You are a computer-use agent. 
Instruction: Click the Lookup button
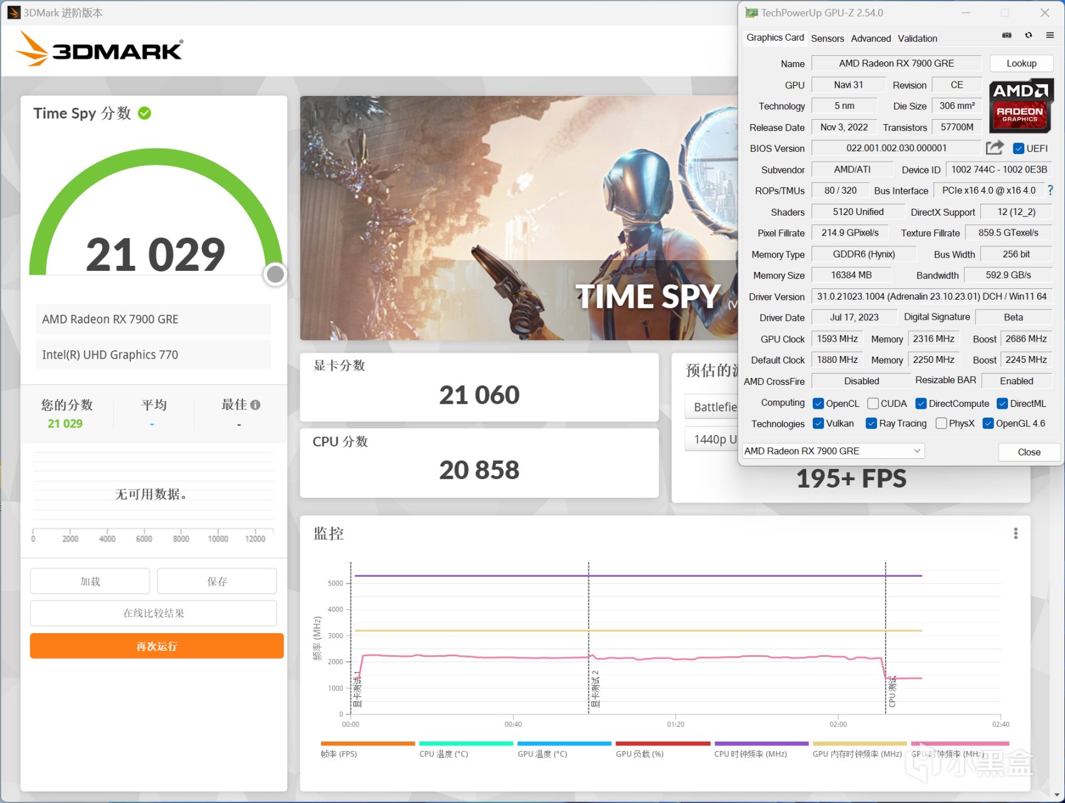(x=1021, y=63)
